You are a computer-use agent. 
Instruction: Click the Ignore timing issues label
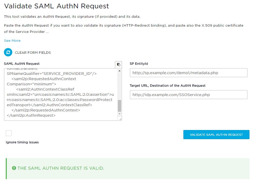[x=22, y=142]
